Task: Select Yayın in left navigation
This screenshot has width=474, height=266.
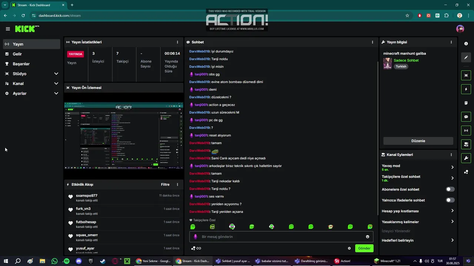Action: tap(31, 44)
